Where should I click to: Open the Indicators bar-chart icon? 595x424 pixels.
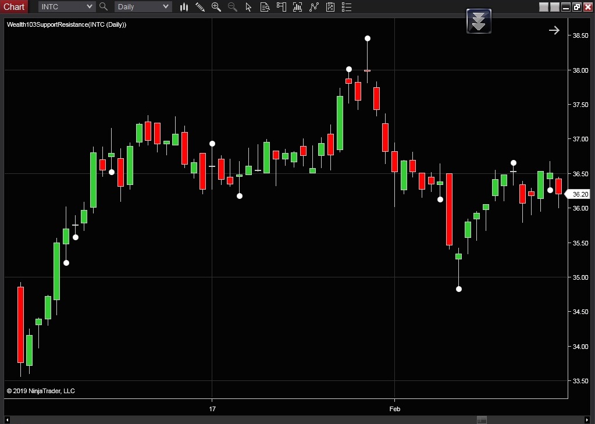pyautogui.click(x=298, y=7)
